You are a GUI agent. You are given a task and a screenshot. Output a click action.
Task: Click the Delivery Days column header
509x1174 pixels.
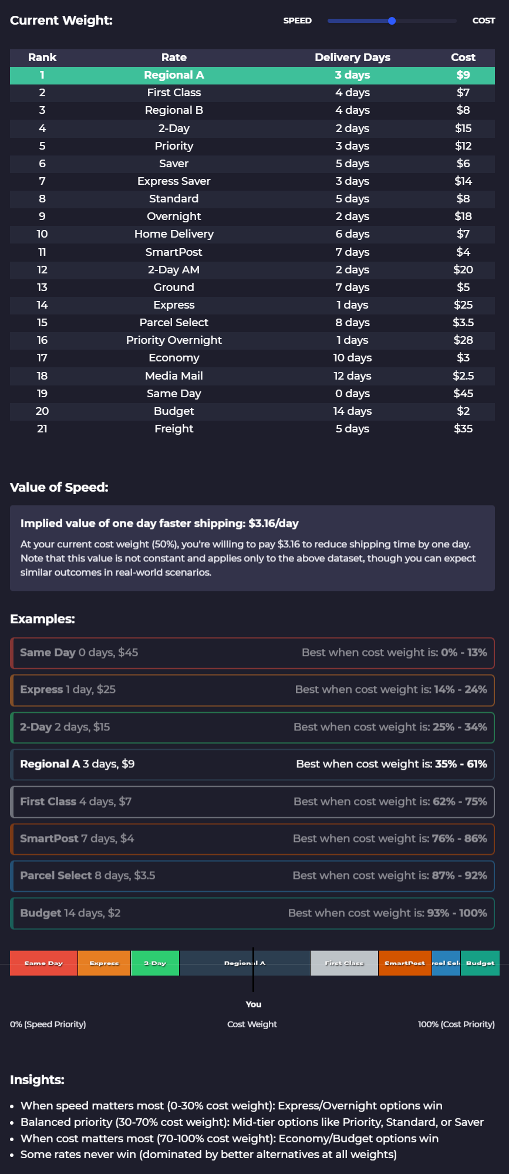[352, 57]
